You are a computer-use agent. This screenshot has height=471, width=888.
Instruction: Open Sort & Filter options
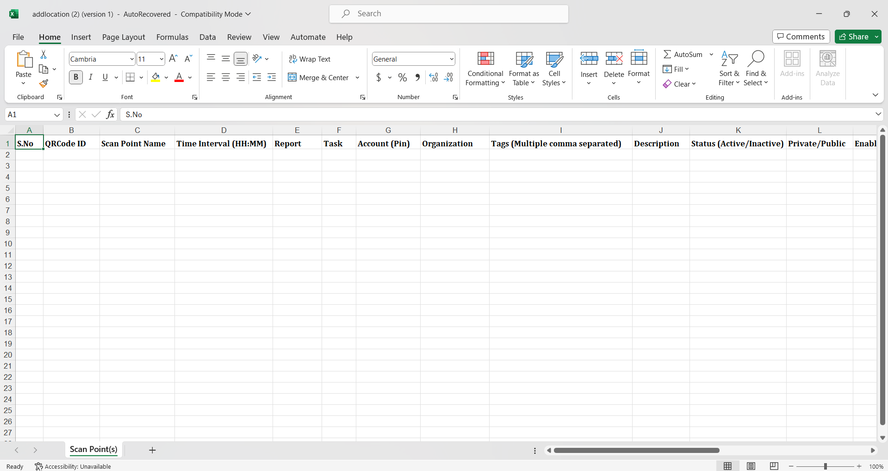click(729, 69)
